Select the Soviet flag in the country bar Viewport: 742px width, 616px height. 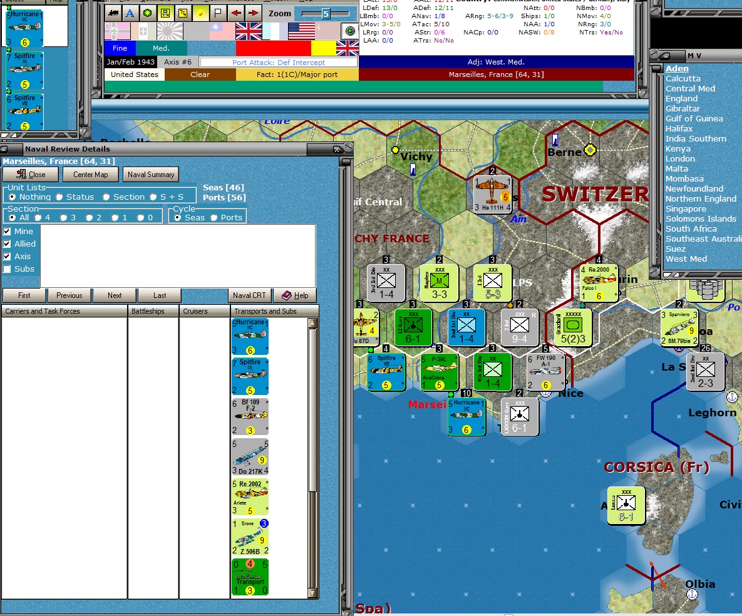click(327, 31)
